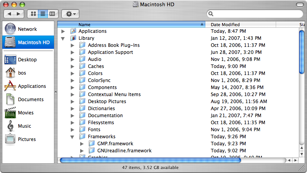
Task: Open Pictures in the sidebar
Action: [x=26, y=139]
